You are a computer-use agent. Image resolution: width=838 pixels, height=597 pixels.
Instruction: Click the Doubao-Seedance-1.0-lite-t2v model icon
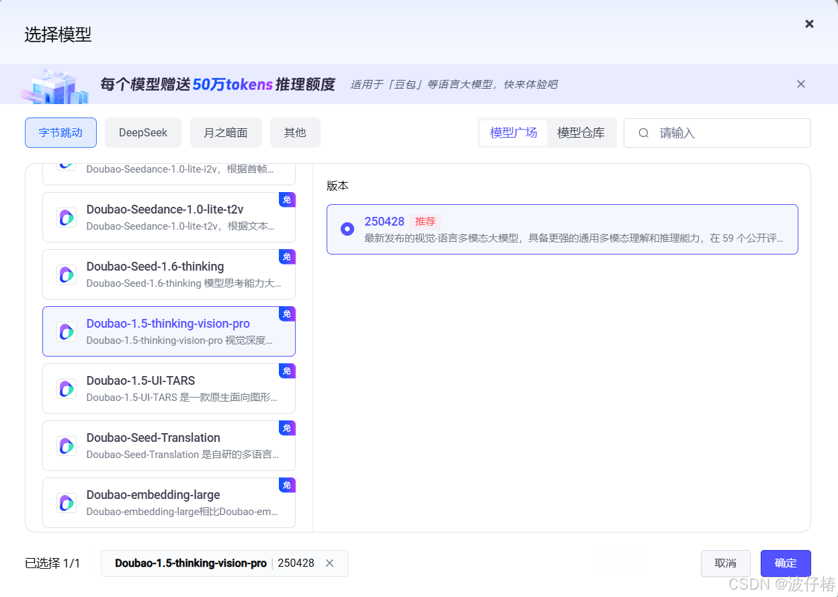[x=67, y=217]
